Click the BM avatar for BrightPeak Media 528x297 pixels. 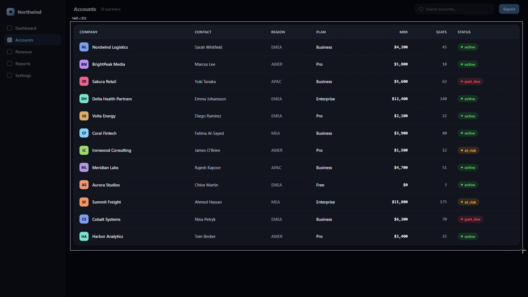(x=84, y=64)
